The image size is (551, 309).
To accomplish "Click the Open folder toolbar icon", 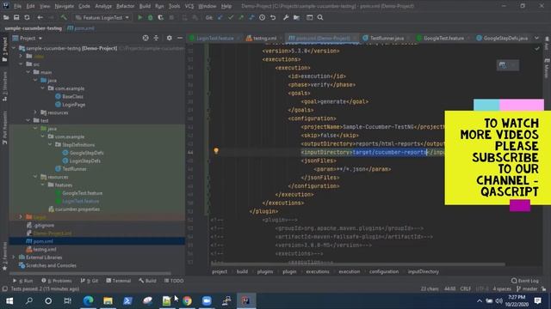I will pyautogui.click(x=6, y=17).
